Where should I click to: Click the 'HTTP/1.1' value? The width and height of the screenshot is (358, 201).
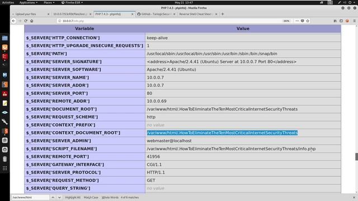click(x=156, y=173)
